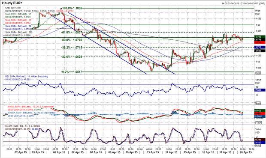Select the MACD 12, 26, 9 Exponential label
266x158 pixels.
[x=30, y=107]
